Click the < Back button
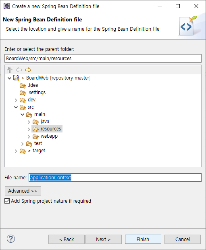Image resolution: width=206 pixels, height=250 pixels. 67,239
